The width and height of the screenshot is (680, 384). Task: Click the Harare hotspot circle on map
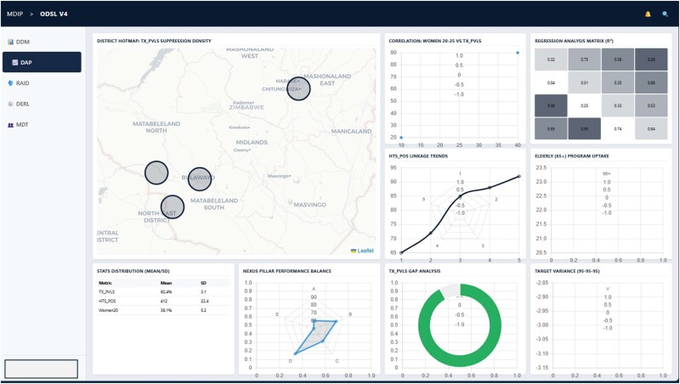tap(298, 88)
